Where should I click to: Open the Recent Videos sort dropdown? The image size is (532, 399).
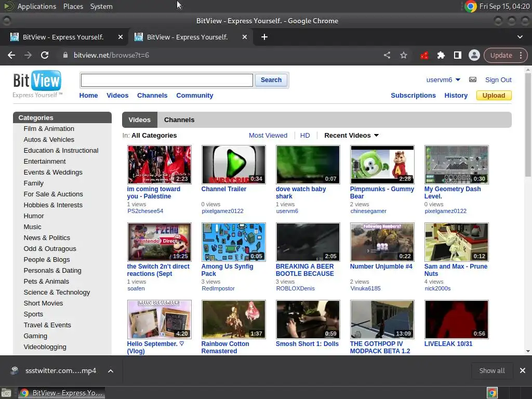point(351,136)
